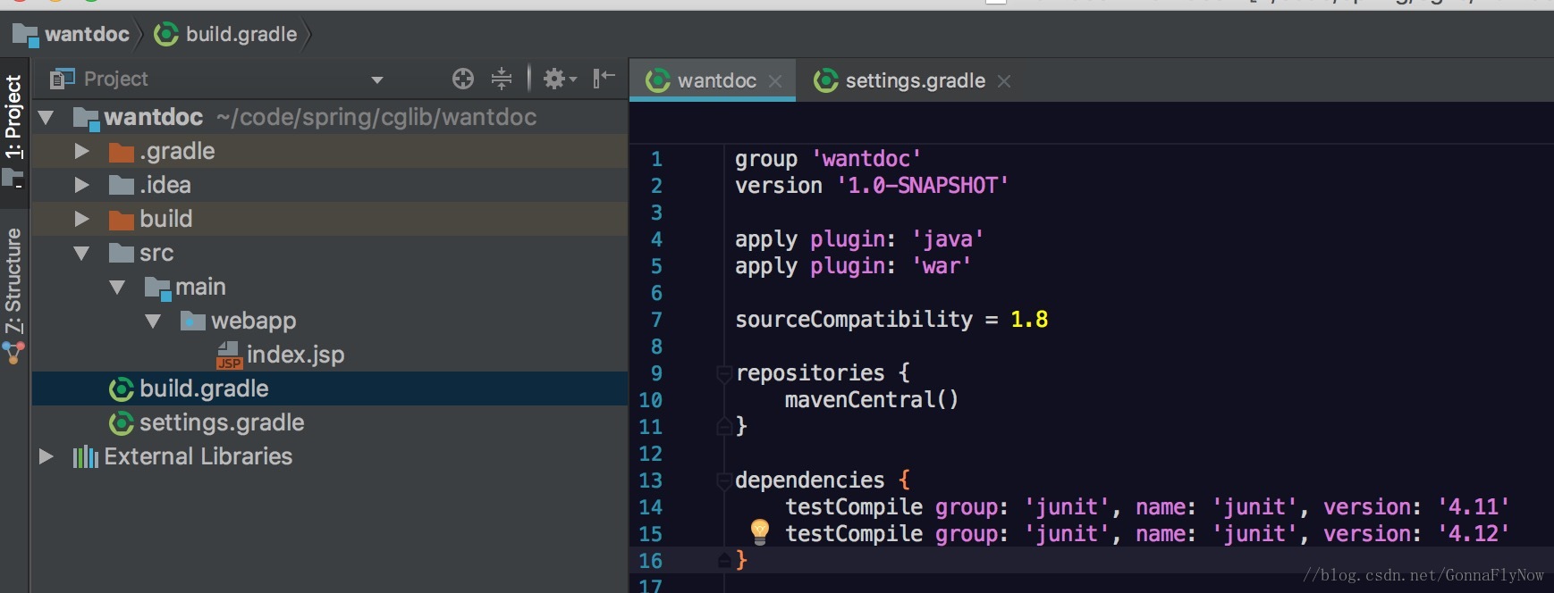This screenshot has height=593, width=1554.
Task: Select External Libraries label
Action: (x=198, y=457)
